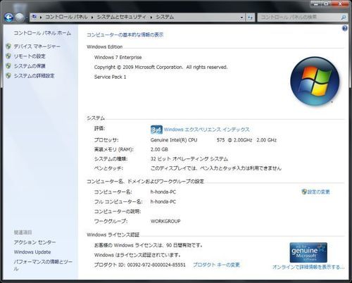The image size is (352, 283).
Task: Open オンラインで詳細情報を表示する link
Action: (308, 267)
